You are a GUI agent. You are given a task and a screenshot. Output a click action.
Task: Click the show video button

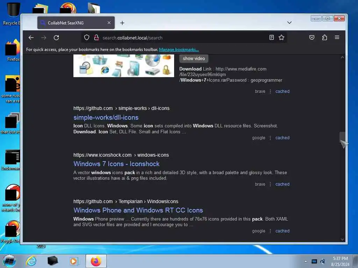tap(194, 59)
